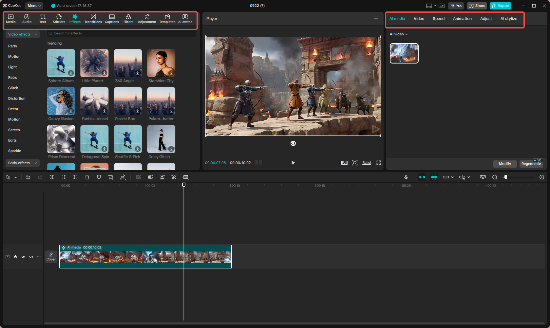Toggle main track magnet
Viewport: 550px width, 328px height.
point(422,177)
